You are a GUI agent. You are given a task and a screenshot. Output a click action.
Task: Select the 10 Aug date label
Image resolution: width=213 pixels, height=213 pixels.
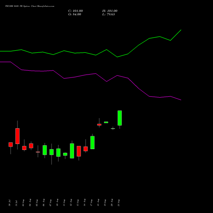coord(57,203)
